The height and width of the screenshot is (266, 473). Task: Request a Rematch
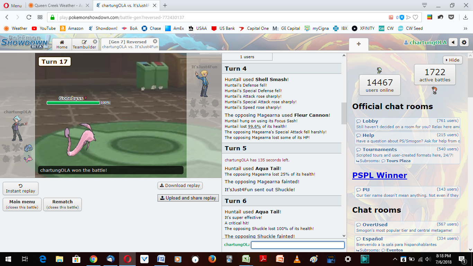[x=62, y=204]
